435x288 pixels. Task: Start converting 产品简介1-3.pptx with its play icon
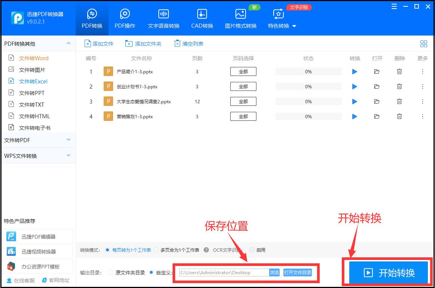[354, 71]
